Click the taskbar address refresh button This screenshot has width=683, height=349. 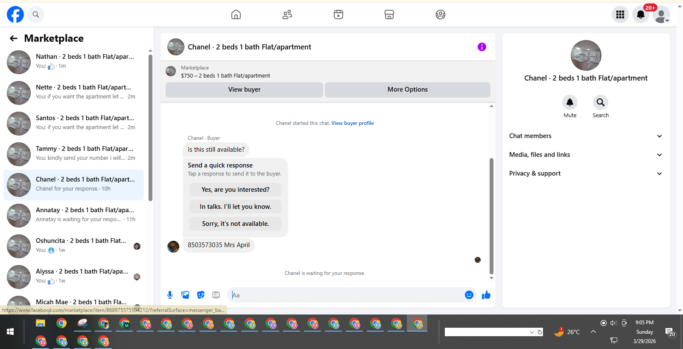(540, 332)
